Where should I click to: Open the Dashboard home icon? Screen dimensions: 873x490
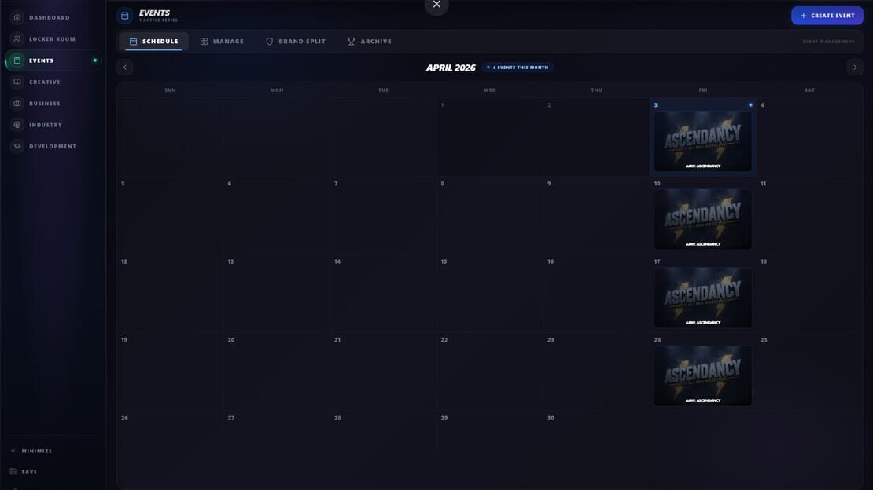pyautogui.click(x=17, y=17)
